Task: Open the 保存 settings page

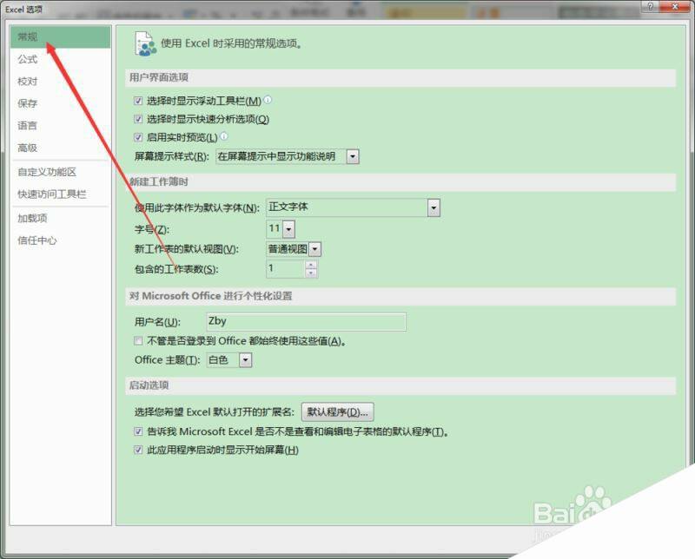Action: pyautogui.click(x=60, y=103)
